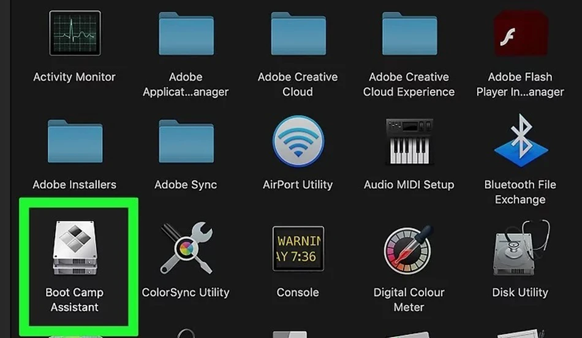The height and width of the screenshot is (338, 582).
Task: Open the ColorSync Utility tools icon
Action: click(x=186, y=248)
